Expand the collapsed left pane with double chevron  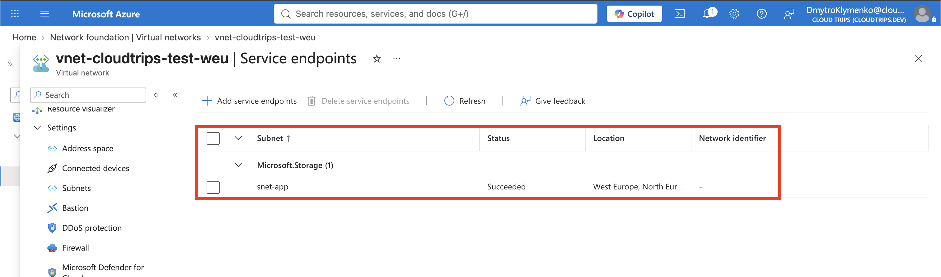tap(10, 64)
